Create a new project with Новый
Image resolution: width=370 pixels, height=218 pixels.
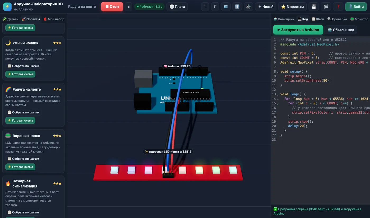pos(266,7)
